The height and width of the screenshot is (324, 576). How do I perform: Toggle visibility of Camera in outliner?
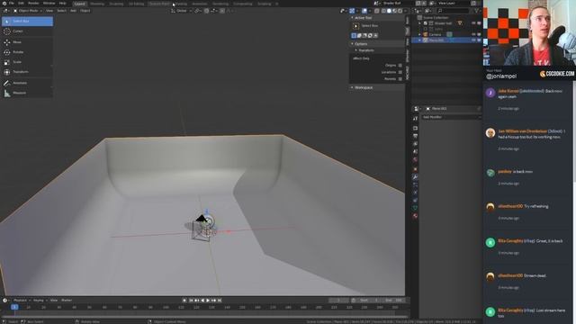473,34
